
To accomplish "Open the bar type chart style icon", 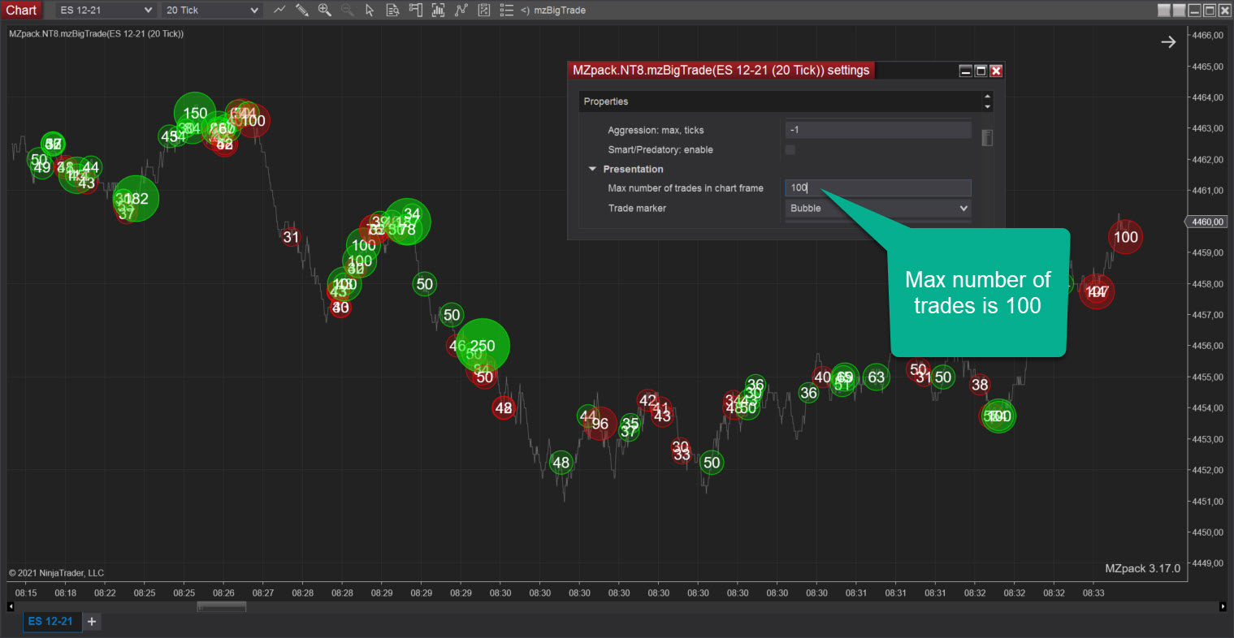I will pos(279,10).
